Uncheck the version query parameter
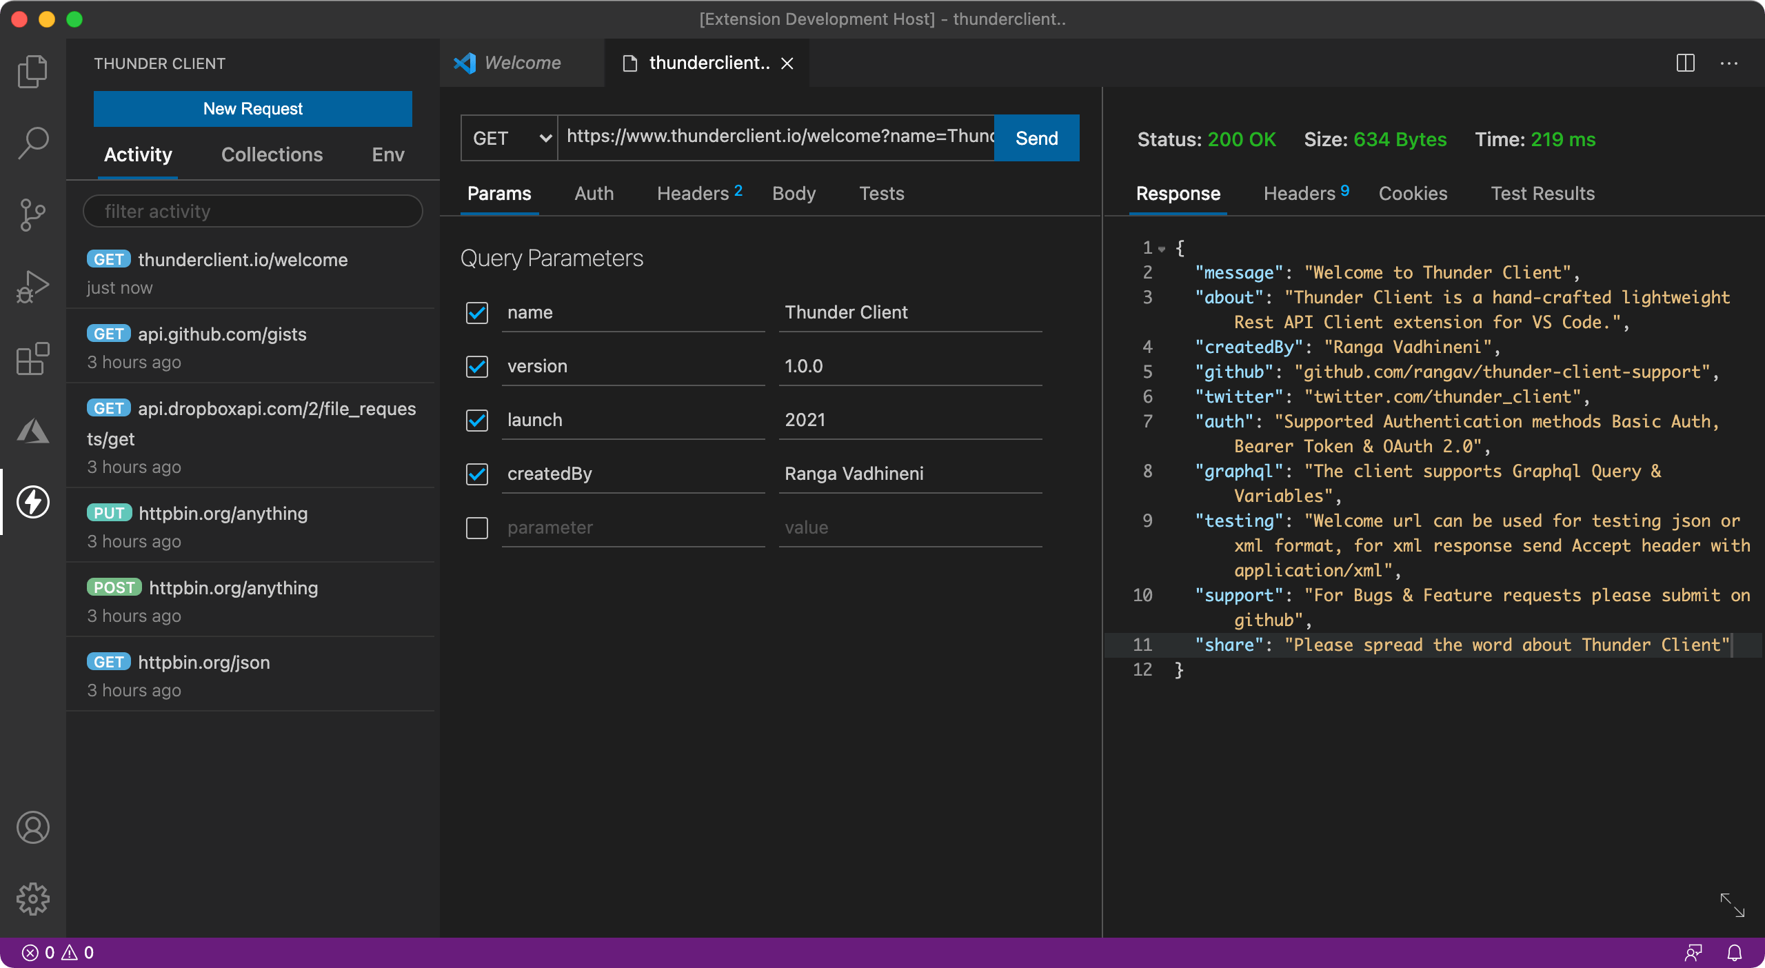 pos(477,366)
